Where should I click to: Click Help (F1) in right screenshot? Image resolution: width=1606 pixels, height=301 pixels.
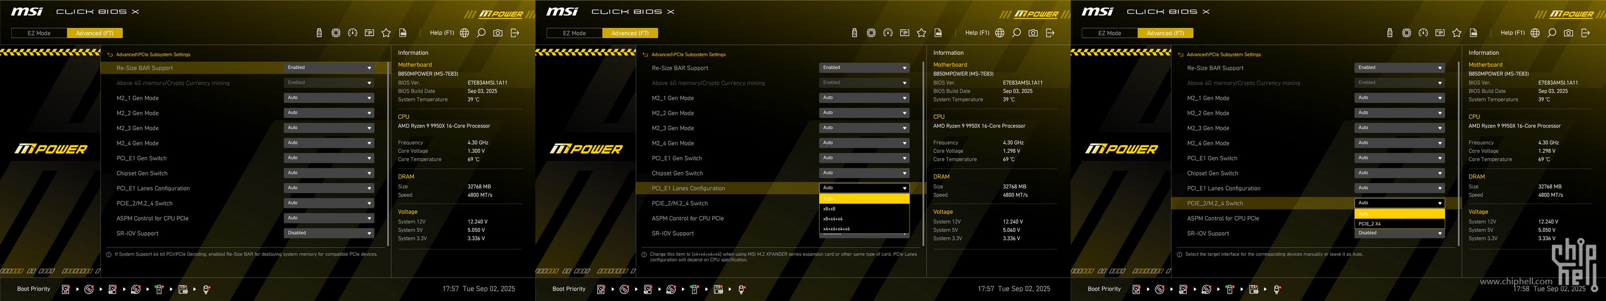pyautogui.click(x=1512, y=33)
